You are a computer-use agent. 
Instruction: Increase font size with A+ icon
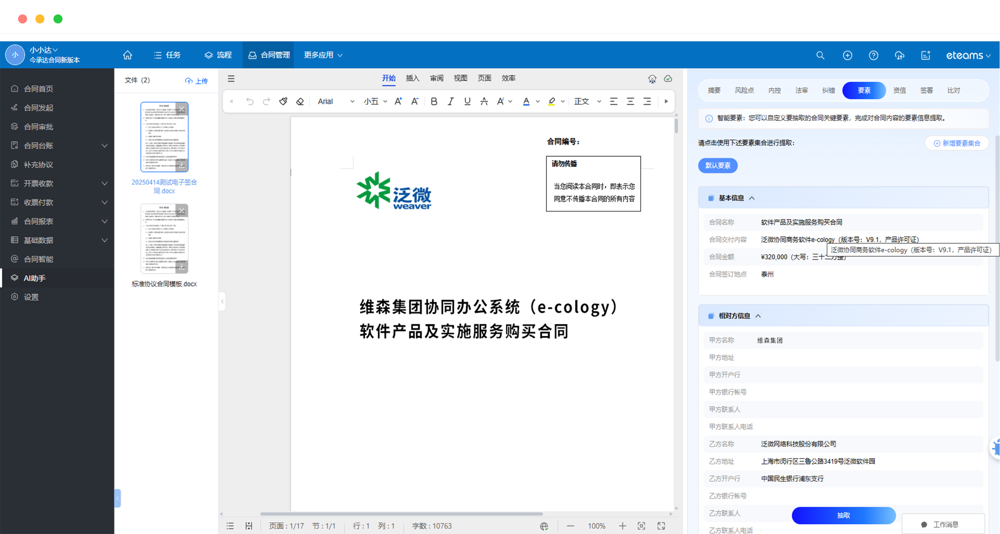point(398,101)
